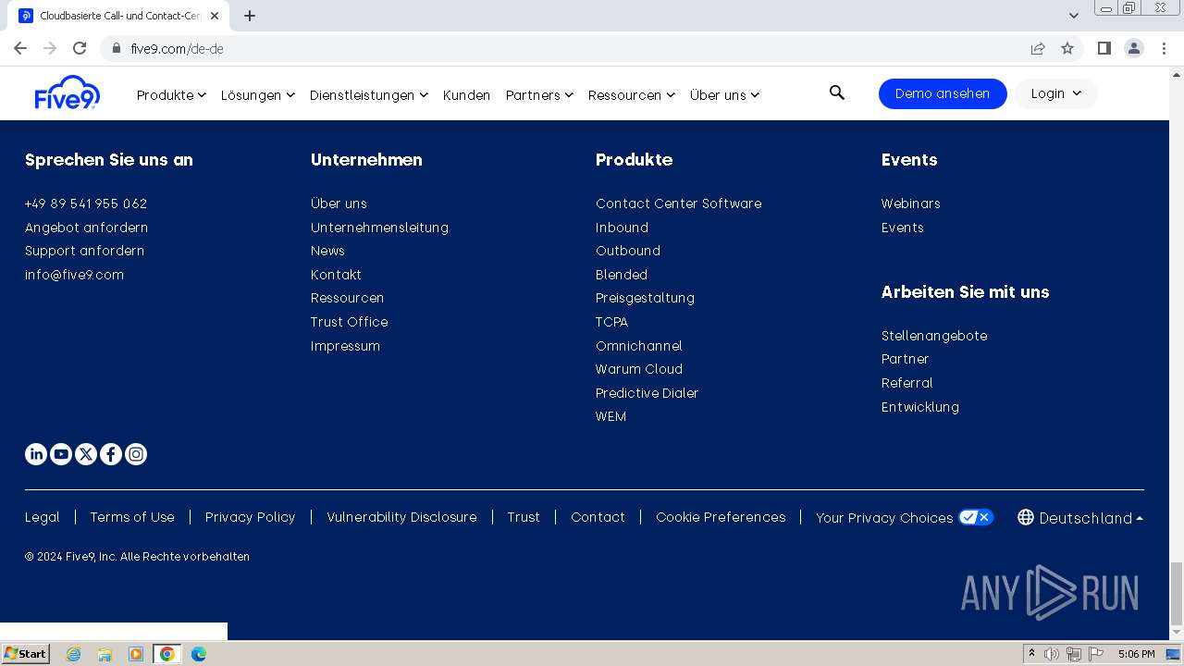Open the Omnichannel footer link
The width and height of the screenshot is (1184, 666).
click(638, 346)
